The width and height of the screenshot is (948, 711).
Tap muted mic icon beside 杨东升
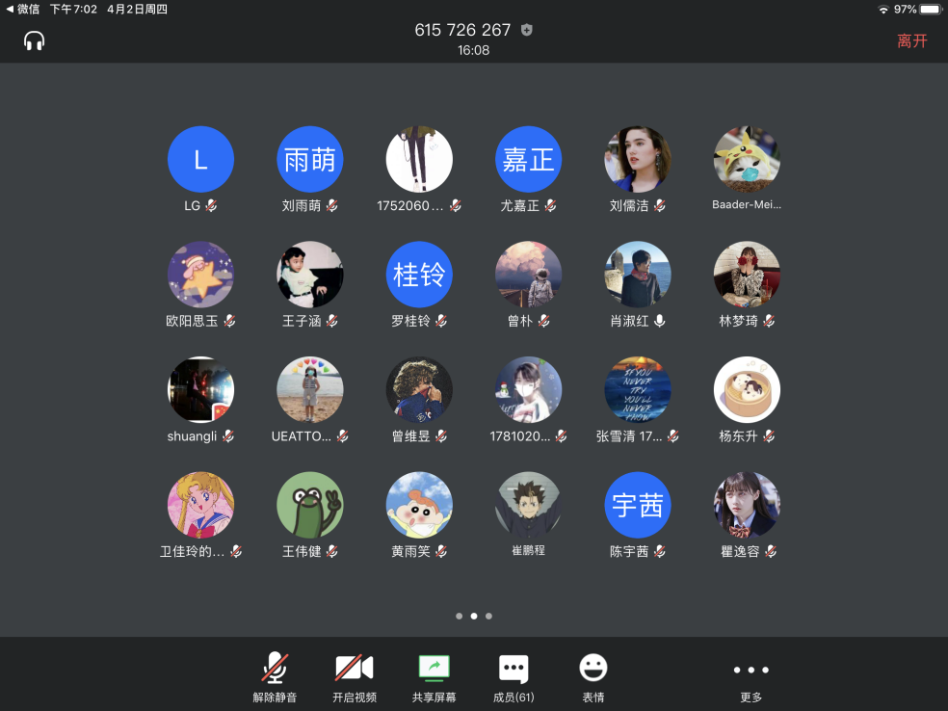pos(769,435)
